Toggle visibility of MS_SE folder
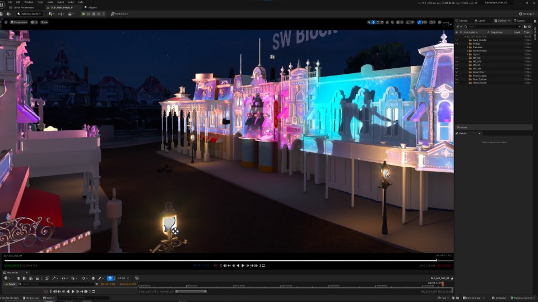 457,65
